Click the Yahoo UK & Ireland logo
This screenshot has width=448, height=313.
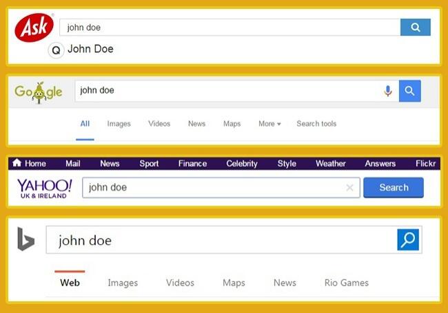[x=44, y=188]
